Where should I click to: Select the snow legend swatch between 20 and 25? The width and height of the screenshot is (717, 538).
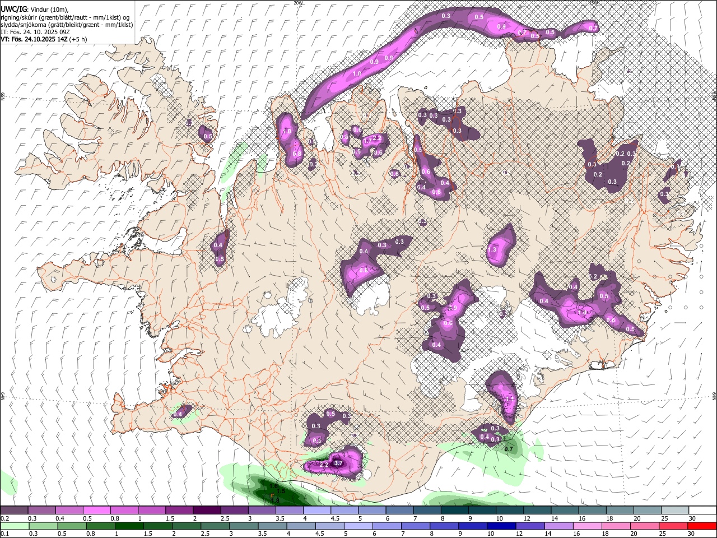click(x=648, y=511)
